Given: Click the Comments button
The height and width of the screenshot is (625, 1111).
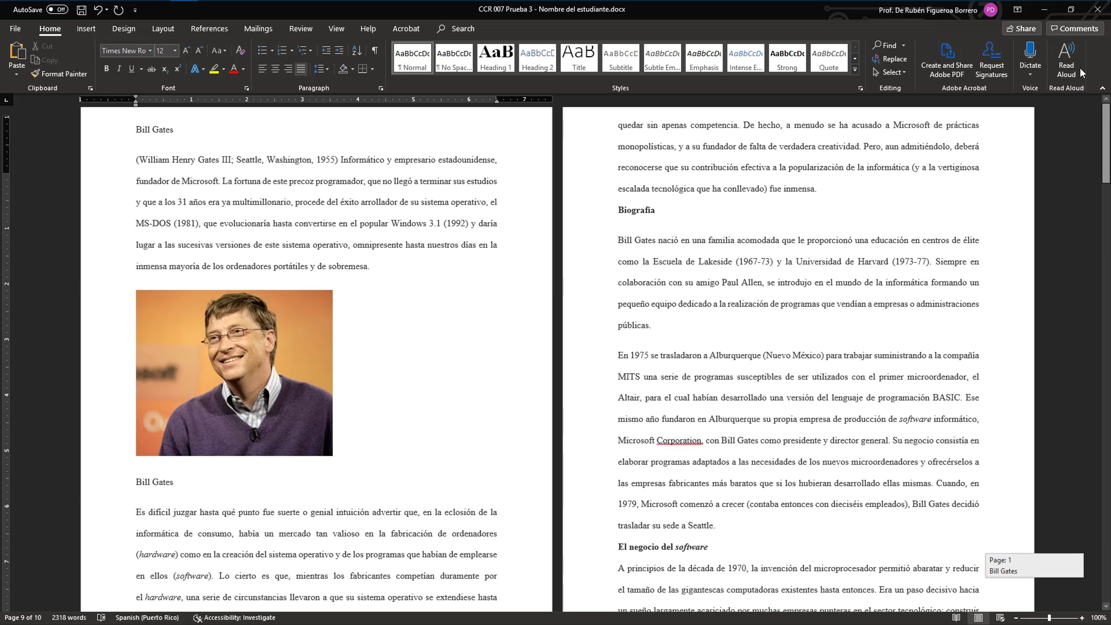Looking at the screenshot, I should [x=1074, y=29].
